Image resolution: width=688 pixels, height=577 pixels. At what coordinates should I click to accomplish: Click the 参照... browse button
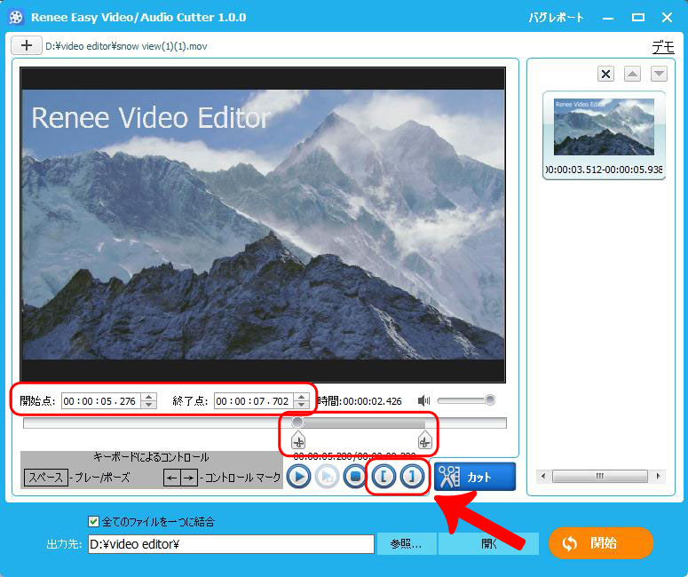coord(407,544)
